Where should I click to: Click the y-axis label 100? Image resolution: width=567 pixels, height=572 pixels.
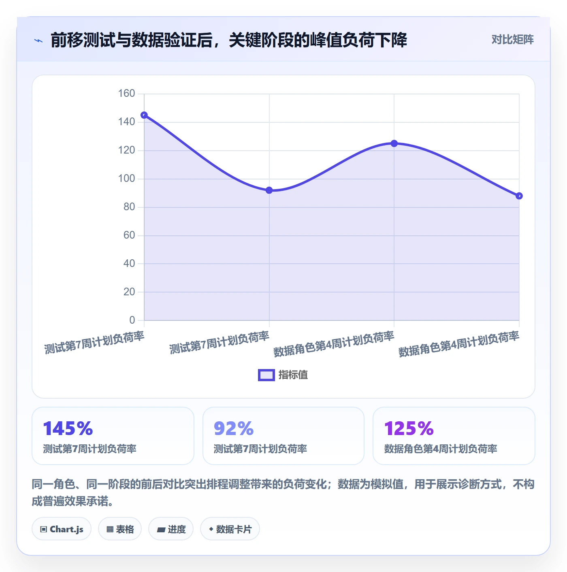[x=126, y=179]
